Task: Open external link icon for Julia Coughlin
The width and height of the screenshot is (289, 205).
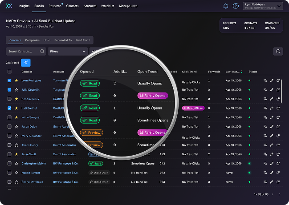Action: 278,90
